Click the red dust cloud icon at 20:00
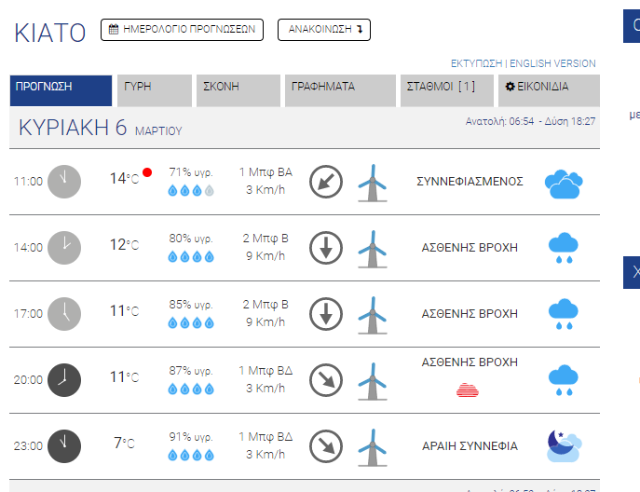640x492 pixels. tap(468, 390)
